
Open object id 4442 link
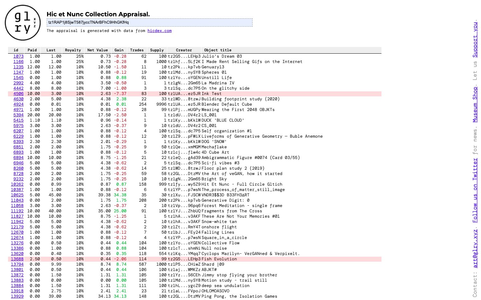coord(18,88)
